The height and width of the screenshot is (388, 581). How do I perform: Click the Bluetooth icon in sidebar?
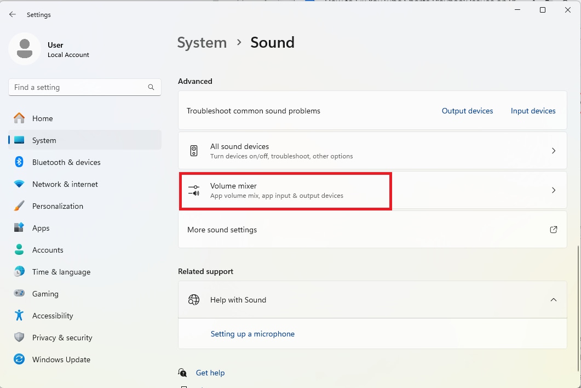pos(19,162)
